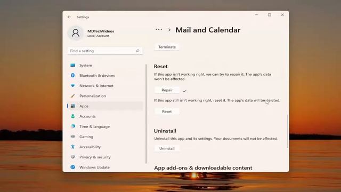
Task: Click the search magnifier icon
Action: pos(137,51)
